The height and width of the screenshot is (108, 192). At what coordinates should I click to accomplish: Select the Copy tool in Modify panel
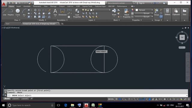pos(35,13)
